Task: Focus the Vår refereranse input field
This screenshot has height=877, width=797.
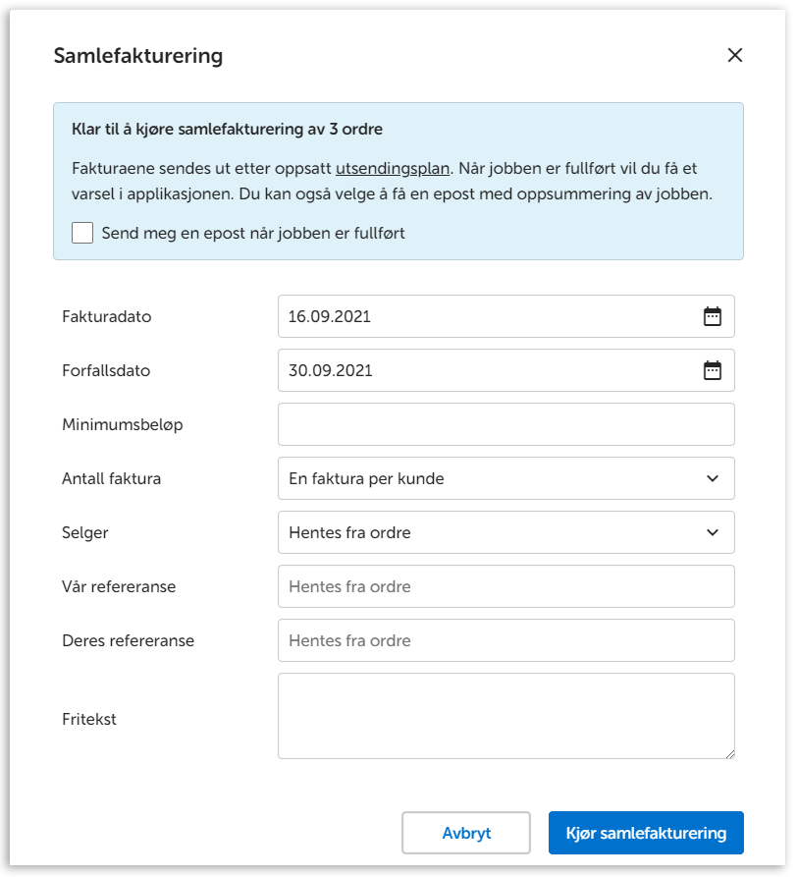Action: tap(505, 586)
